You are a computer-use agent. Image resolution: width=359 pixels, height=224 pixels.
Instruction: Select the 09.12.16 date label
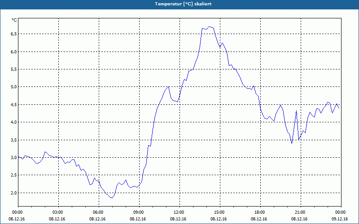(340, 219)
